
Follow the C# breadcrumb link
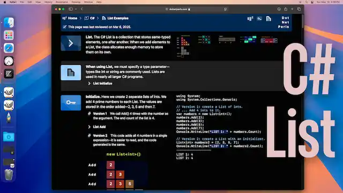pyautogui.click(x=92, y=18)
